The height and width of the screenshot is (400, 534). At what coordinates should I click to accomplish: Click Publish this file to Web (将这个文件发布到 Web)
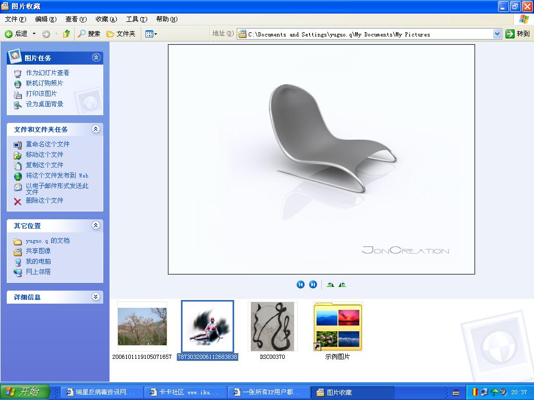point(57,176)
